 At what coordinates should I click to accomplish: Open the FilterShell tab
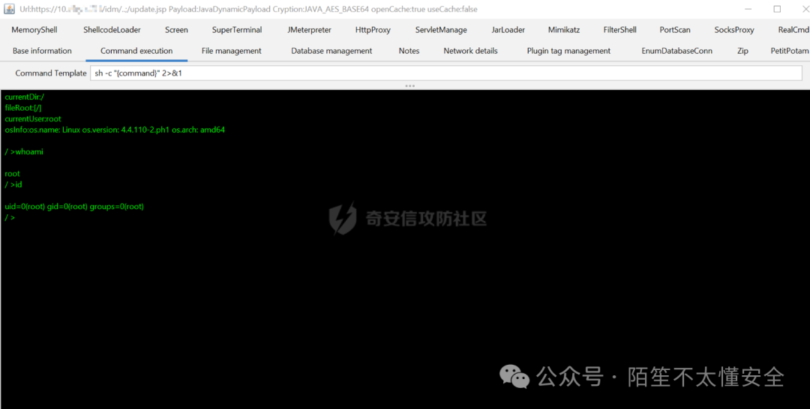click(x=619, y=30)
